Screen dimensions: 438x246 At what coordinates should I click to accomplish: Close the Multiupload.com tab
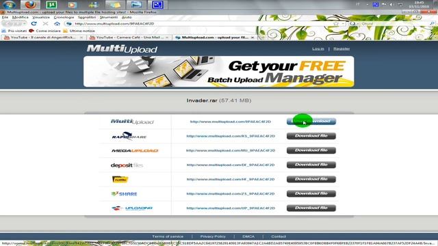(253, 38)
